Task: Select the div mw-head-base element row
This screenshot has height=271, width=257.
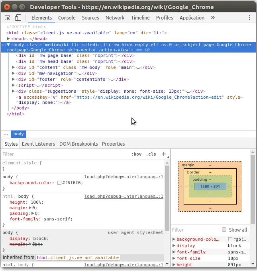Action: [x=75, y=61]
